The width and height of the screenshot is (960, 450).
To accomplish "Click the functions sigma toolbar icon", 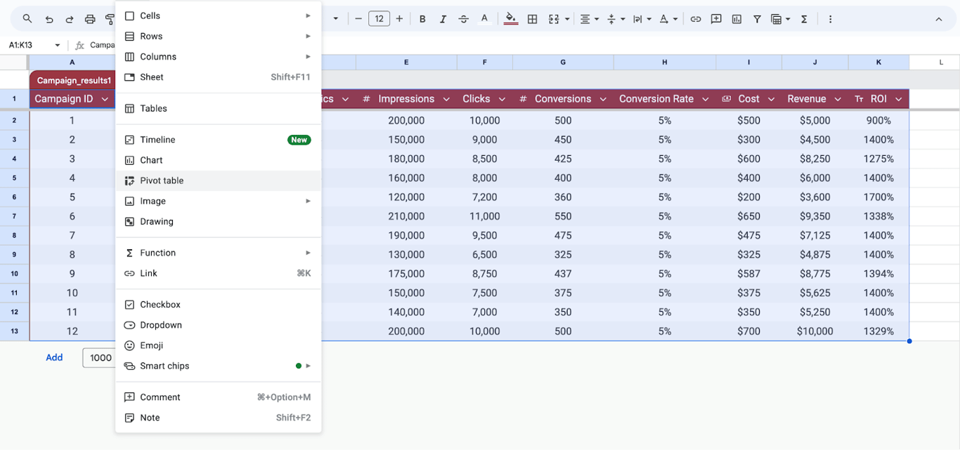I will (804, 19).
